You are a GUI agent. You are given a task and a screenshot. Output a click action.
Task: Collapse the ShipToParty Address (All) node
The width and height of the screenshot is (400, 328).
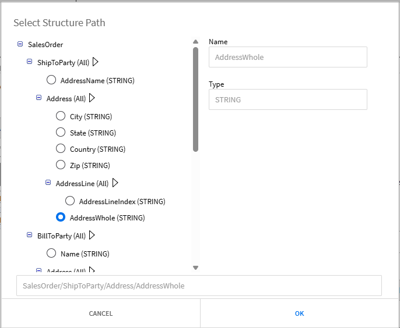pyautogui.click(x=38, y=98)
